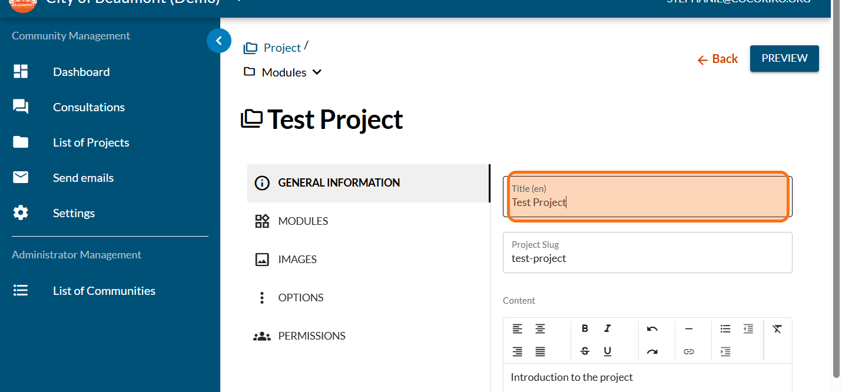The image size is (842, 392).
Task: Click the undo arrow icon
Action: [x=652, y=328]
